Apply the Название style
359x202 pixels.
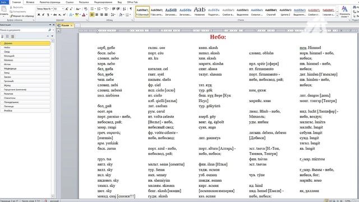[200, 11]
